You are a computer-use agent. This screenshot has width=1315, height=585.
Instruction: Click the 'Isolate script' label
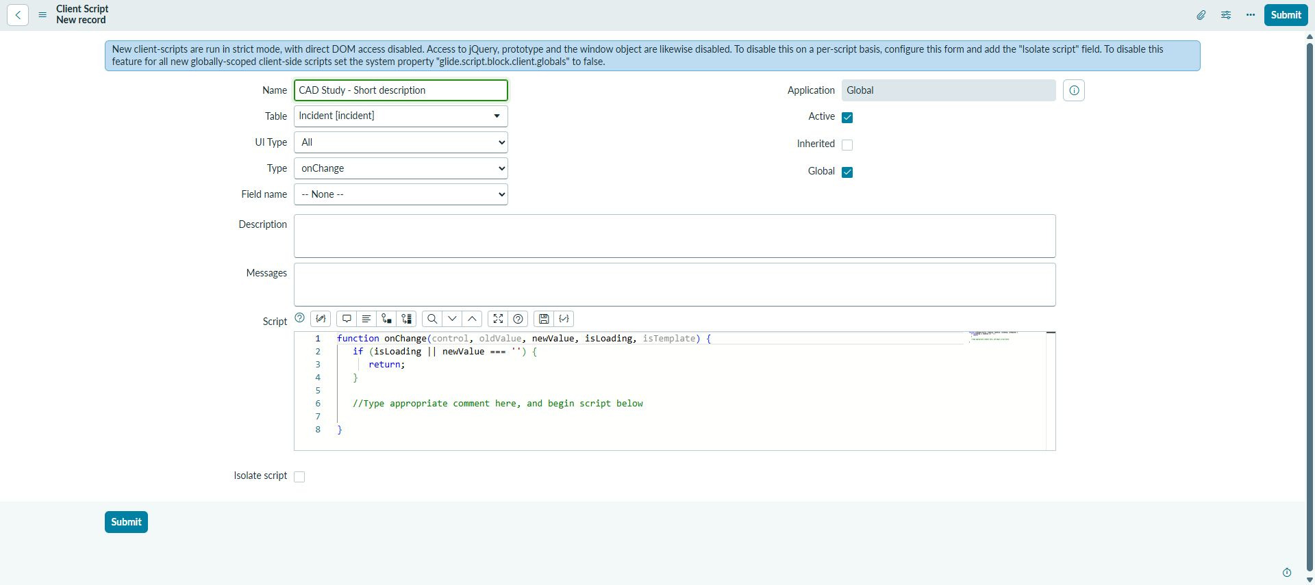(260, 476)
